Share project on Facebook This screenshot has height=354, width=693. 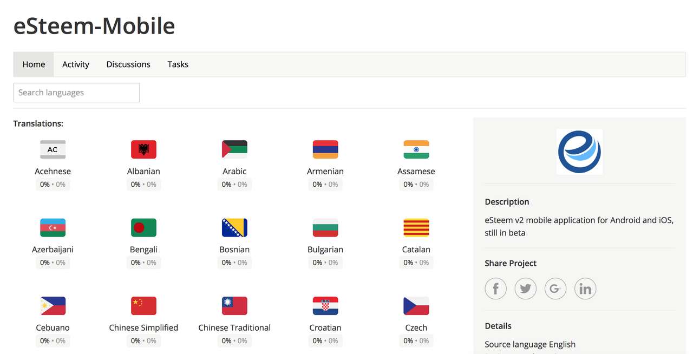point(495,289)
